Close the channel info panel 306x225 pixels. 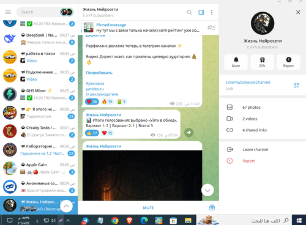coord(298,12)
